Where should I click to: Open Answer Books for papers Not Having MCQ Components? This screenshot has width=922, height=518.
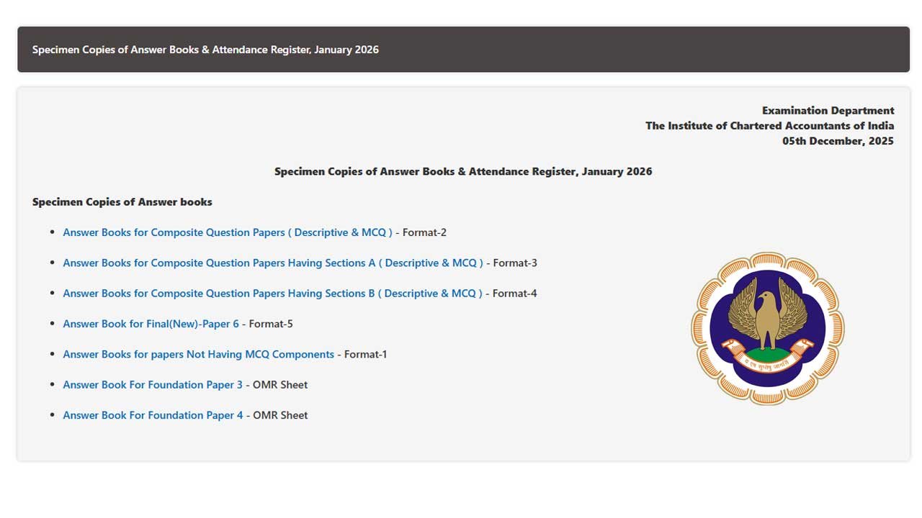click(x=198, y=354)
